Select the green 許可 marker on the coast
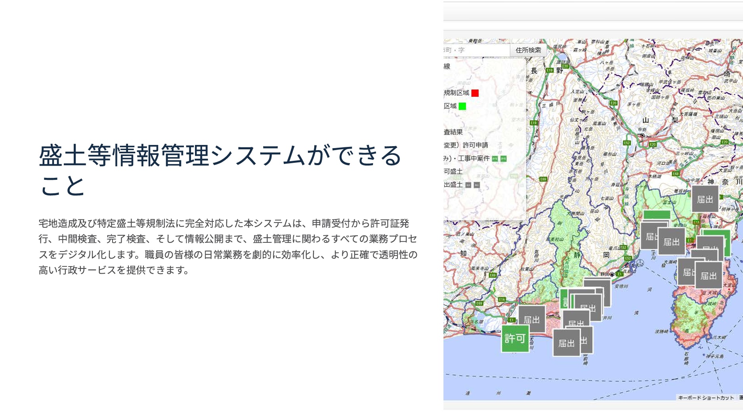The width and height of the screenshot is (743, 419). 515,338
